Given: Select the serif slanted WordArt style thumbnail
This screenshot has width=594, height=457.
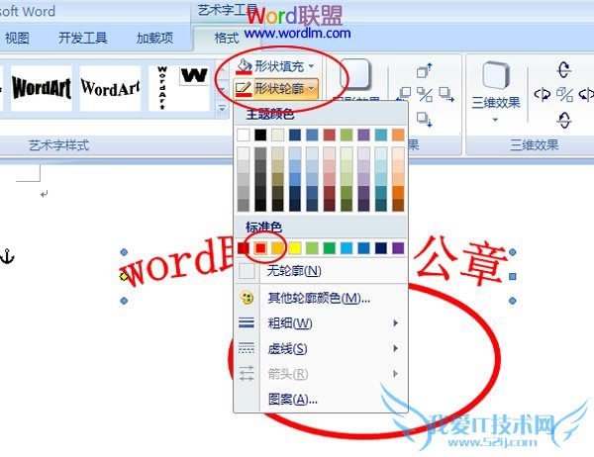Looking at the screenshot, I should click(x=110, y=88).
